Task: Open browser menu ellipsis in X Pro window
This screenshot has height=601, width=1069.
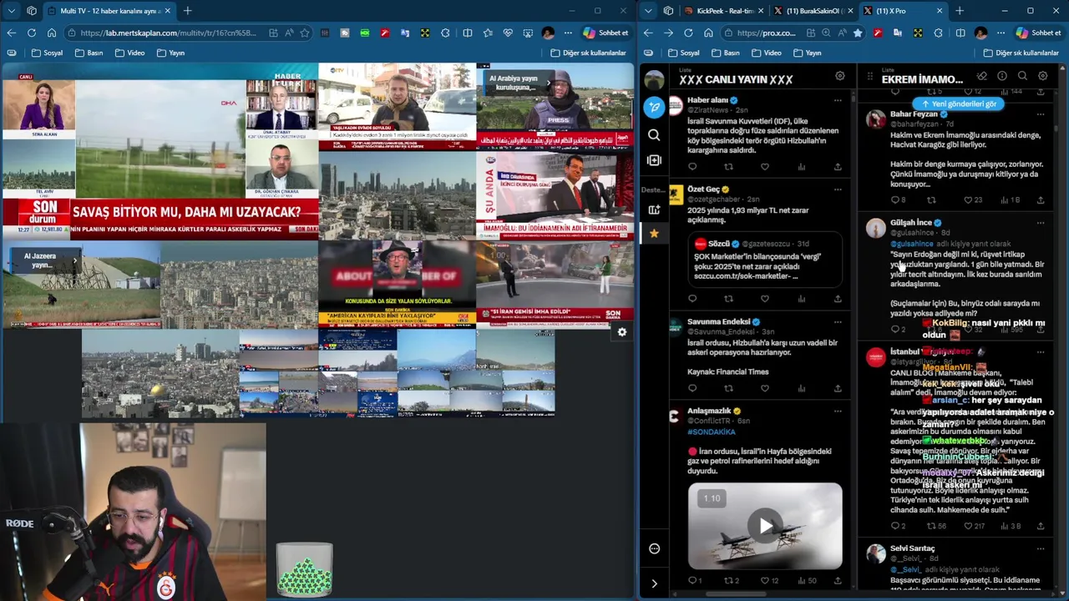Action: tap(1001, 33)
